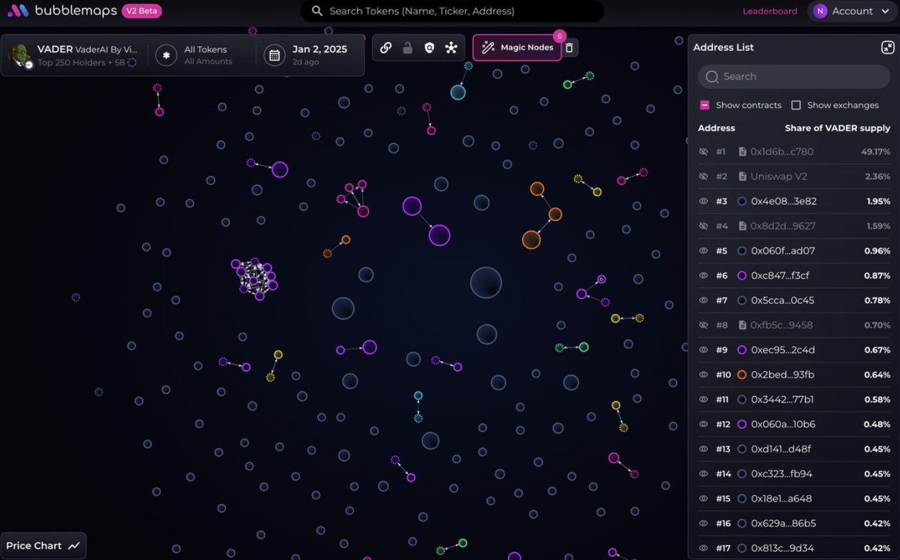This screenshot has height=560, width=900.
Task: Click the Magic Nodes button
Action: tap(517, 48)
